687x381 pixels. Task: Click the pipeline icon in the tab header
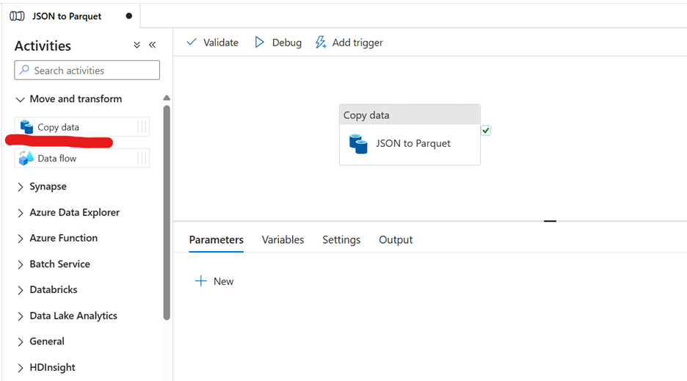point(17,15)
